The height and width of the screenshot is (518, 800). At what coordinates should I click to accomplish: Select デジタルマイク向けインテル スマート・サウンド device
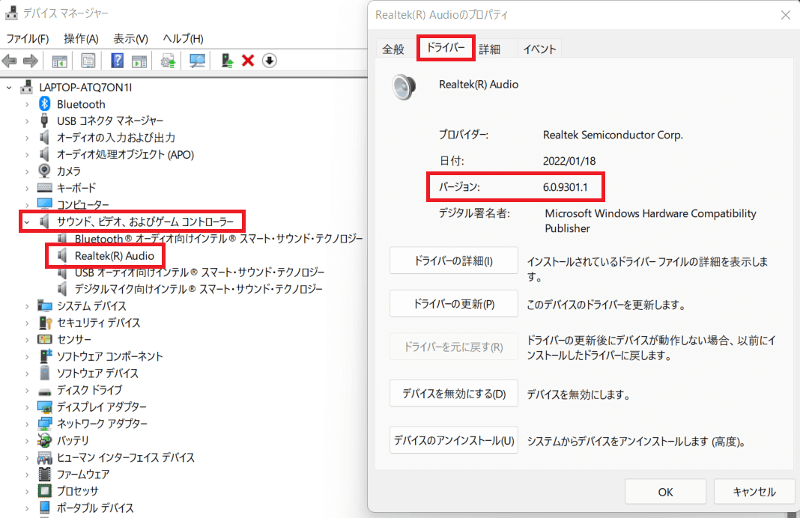pyautogui.click(x=199, y=290)
